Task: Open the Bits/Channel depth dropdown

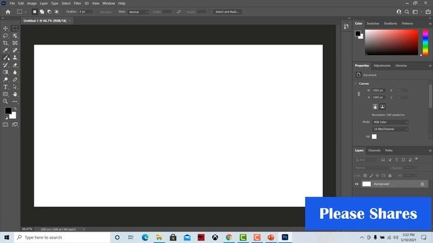Action: point(390,129)
